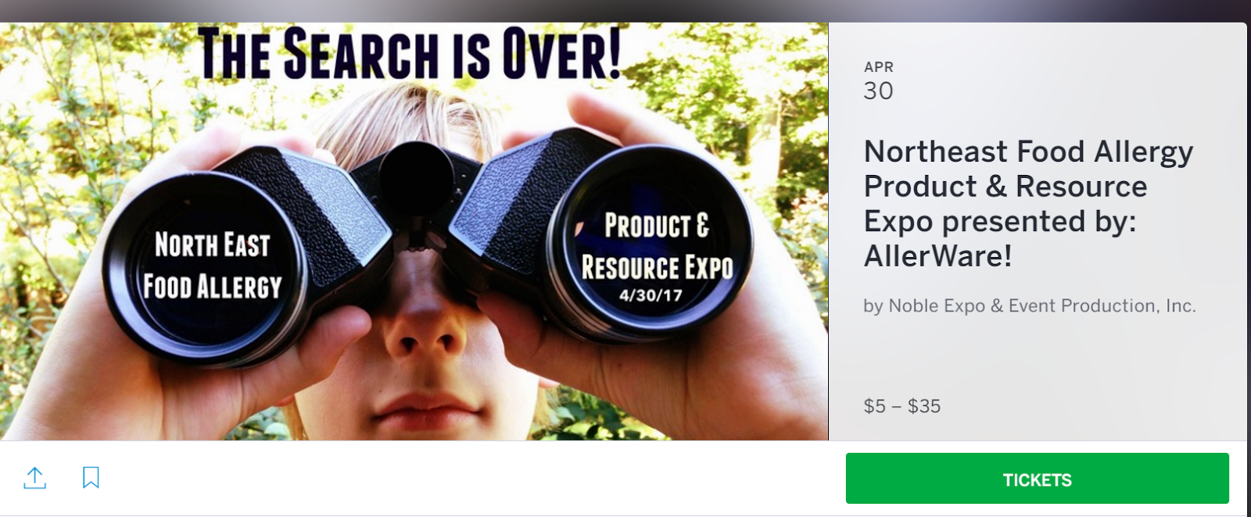
Task: Click the share (upload arrow) icon
Action: click(35, 478)
